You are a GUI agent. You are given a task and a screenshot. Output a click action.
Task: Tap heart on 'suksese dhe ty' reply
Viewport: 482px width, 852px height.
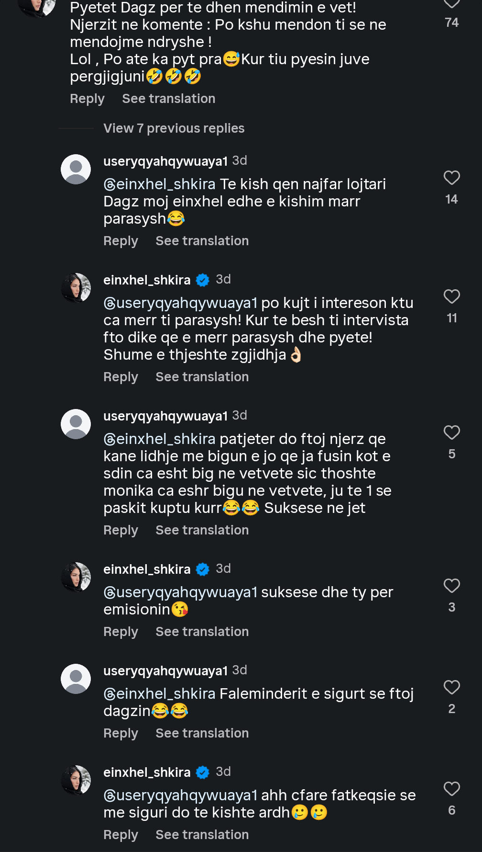click(x=451, y=586)
